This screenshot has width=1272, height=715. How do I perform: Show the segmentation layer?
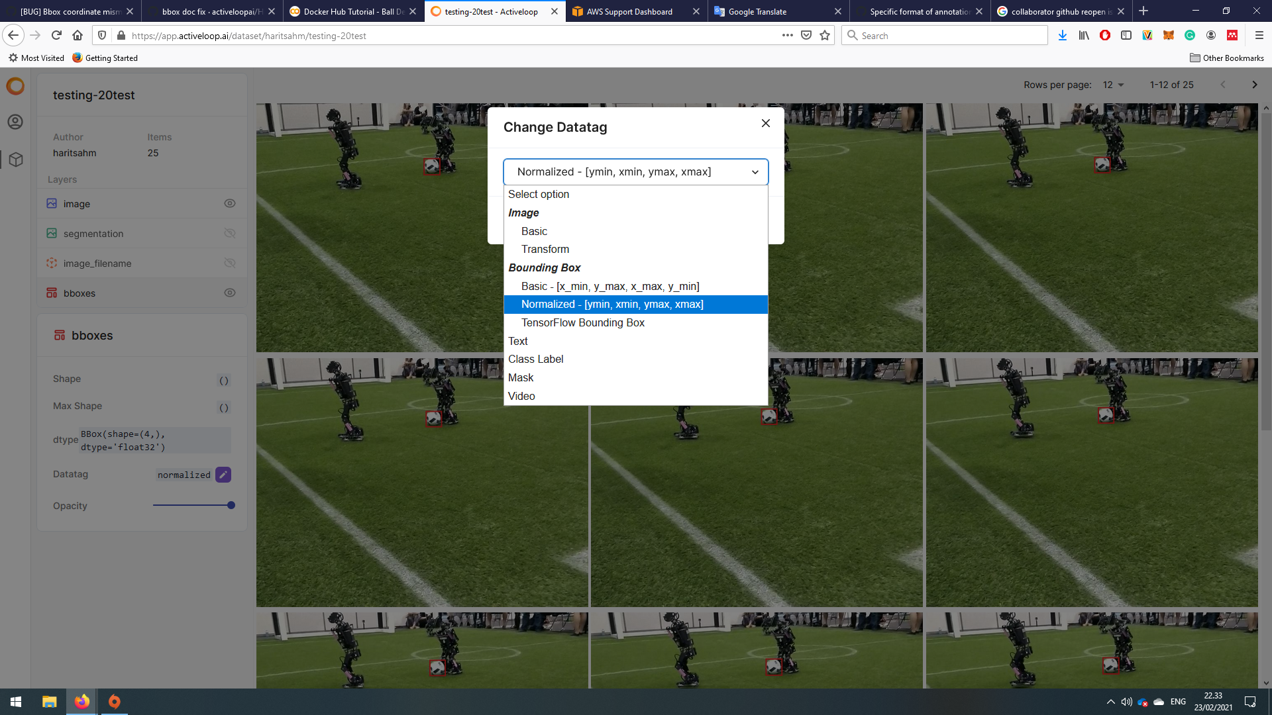[x=230, y=233]
